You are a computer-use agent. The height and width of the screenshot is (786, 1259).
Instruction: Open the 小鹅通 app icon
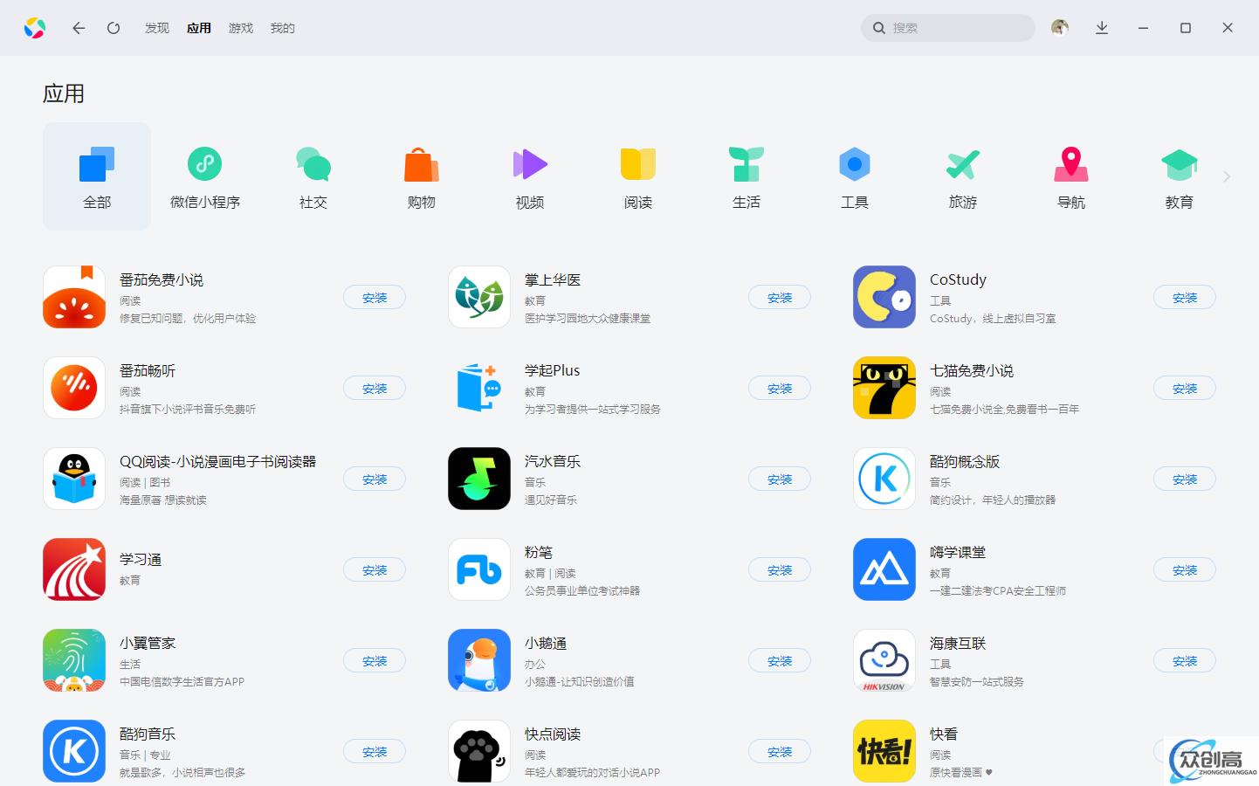pyautogui.click(x=479, y=660)
